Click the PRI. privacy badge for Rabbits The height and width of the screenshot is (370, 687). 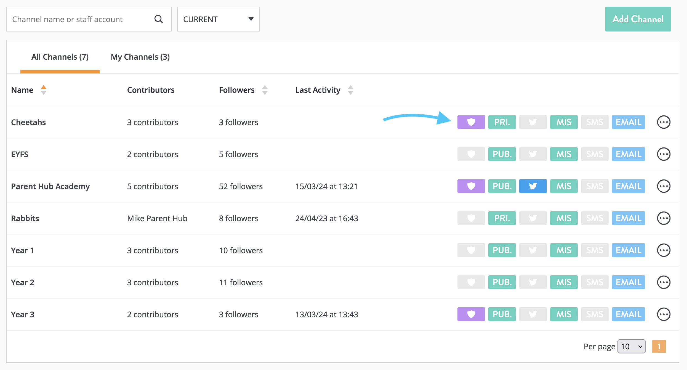[502, 218]
